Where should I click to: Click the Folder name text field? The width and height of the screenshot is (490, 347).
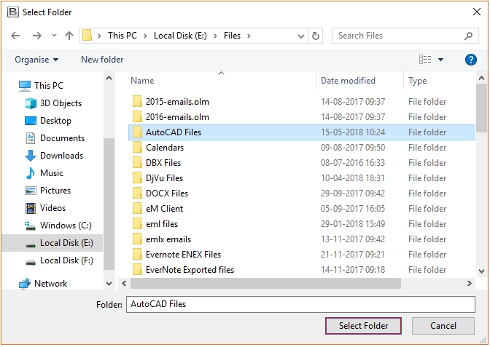[300, 304]
